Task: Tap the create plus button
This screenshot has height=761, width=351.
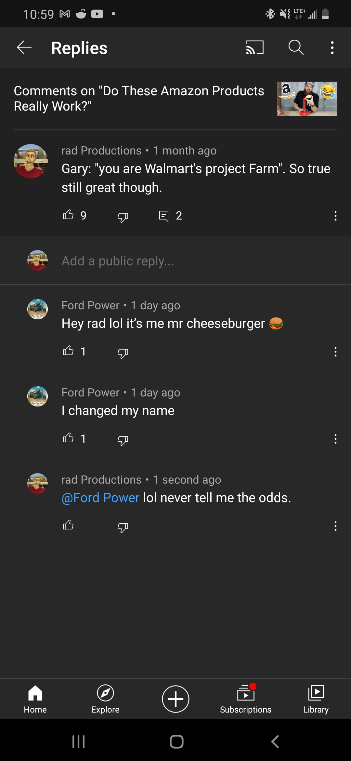Action: (175, 699)
